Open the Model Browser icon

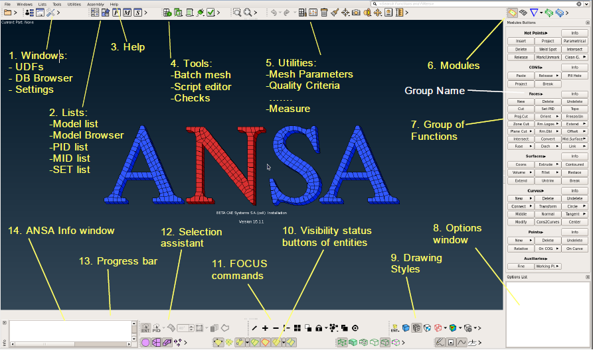(x=106, y=13)
